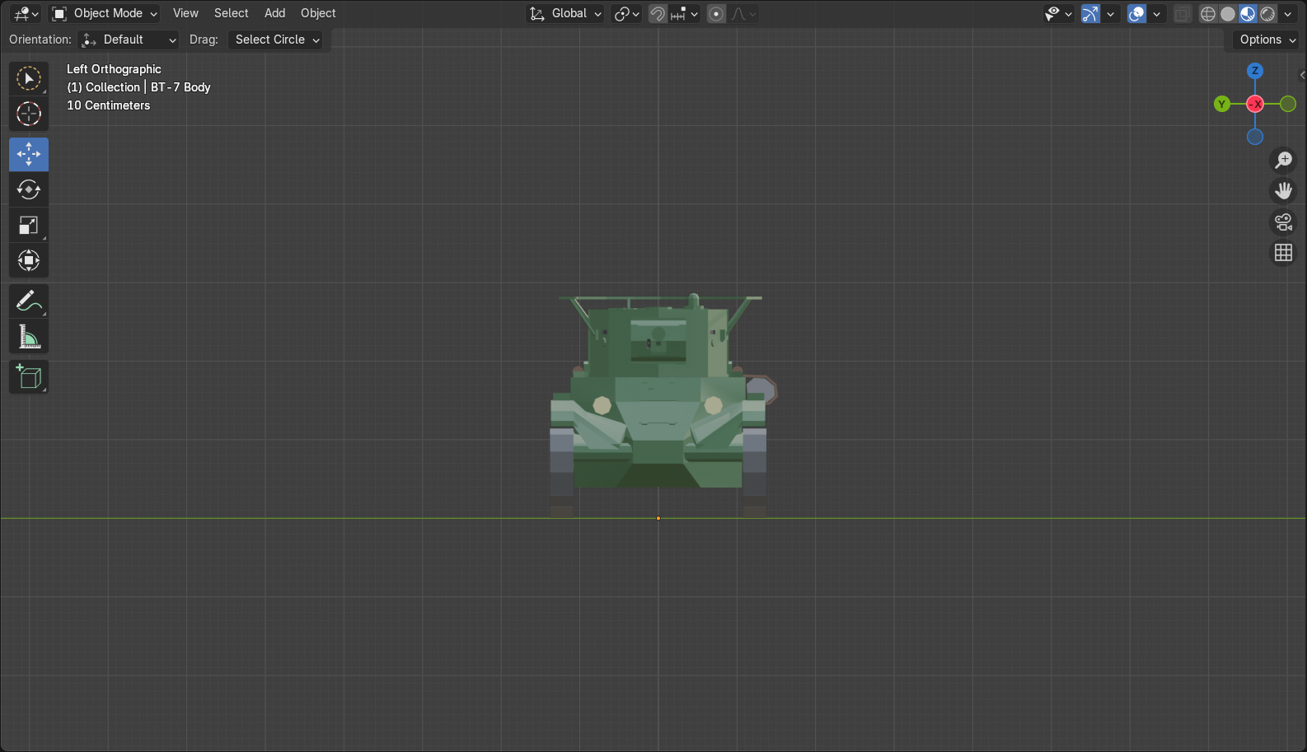Open selectability and visibility dropdown
The height and width of the screenshot is (752, 1307).
click(1058, 13)
